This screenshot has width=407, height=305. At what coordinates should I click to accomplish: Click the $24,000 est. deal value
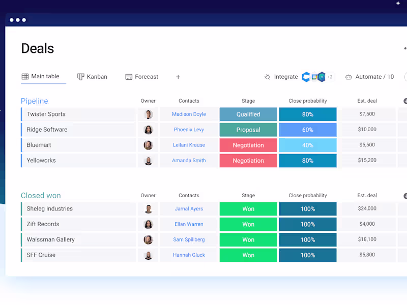click(367, 208)
